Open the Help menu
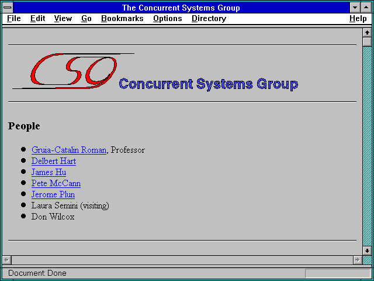The width and height of the screenshot is (374, 281). click(358, 19)
